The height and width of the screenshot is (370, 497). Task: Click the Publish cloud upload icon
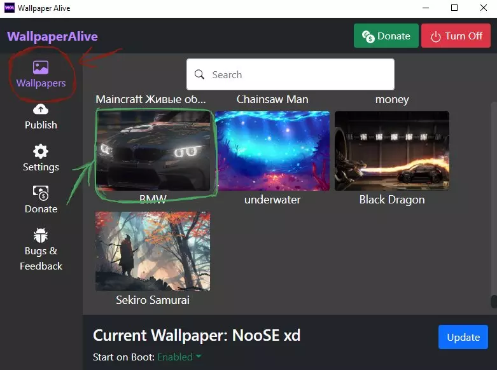pyautogui.click(x=41, y=109)
